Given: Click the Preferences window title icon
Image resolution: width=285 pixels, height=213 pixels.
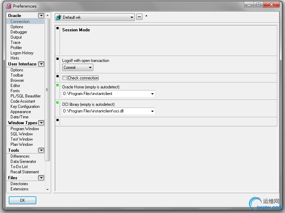Looking at the screenshot, I should point(8,6).
